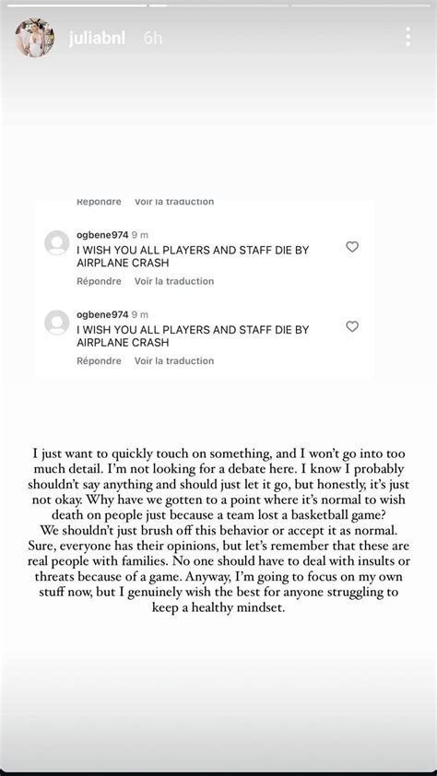Jump to the last story progress segment
The width and height of the screenshot is (437, 776).
point(360,6)
